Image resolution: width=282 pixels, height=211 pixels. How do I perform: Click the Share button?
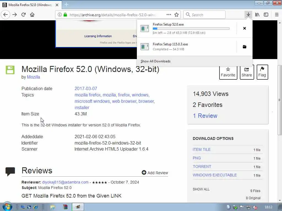(x=247, y=72)
